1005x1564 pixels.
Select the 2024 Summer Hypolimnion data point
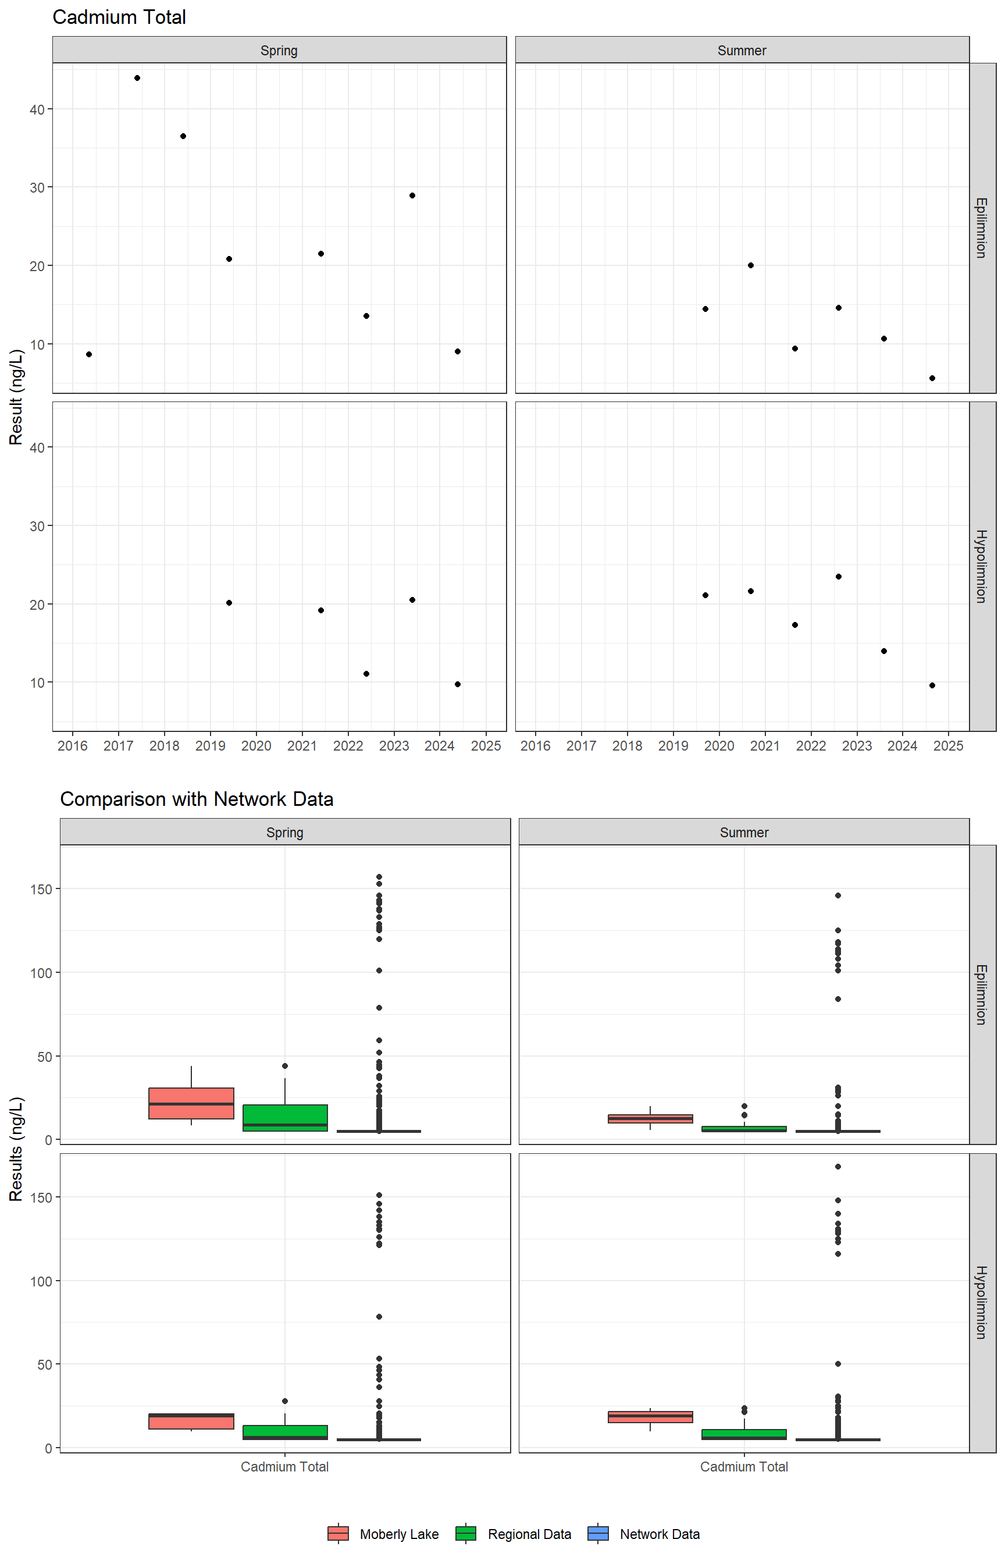[932, 685]
